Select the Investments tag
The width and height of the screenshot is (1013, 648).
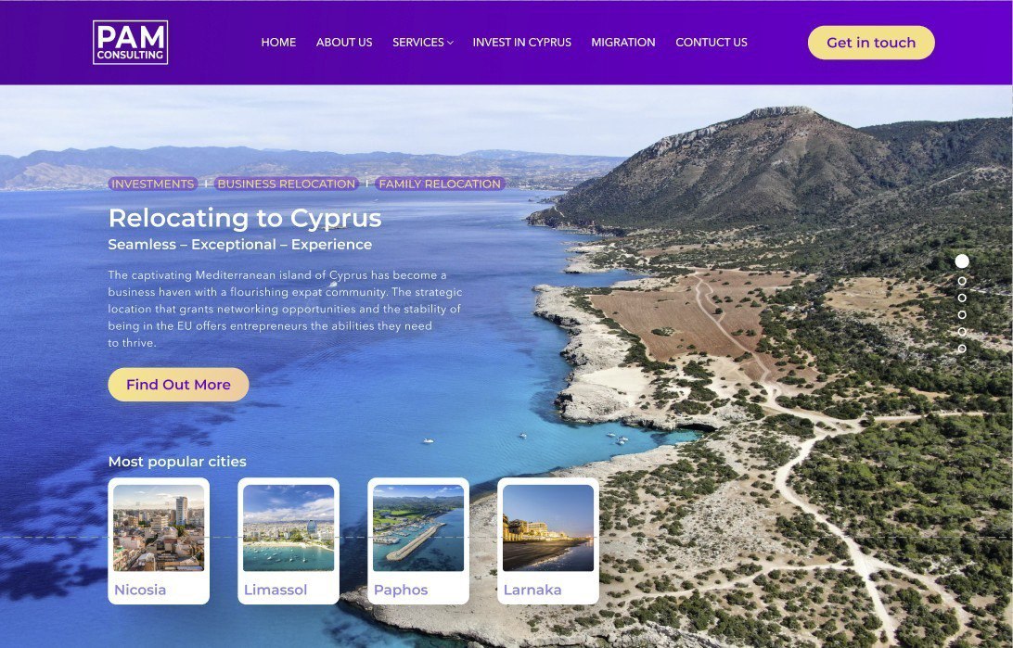click(x=152, y=184)
